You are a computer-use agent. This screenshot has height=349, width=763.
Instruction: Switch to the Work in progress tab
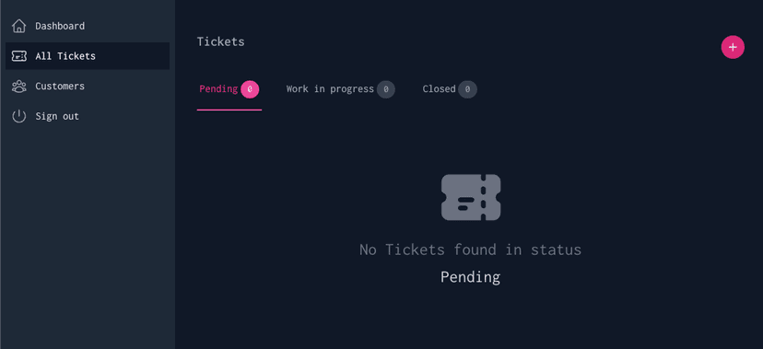pyautogui.click(x=340, y=89)
